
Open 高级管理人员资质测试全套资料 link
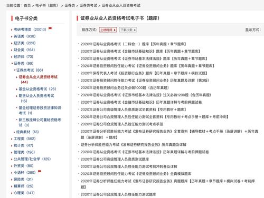click(x=133, y=110)
